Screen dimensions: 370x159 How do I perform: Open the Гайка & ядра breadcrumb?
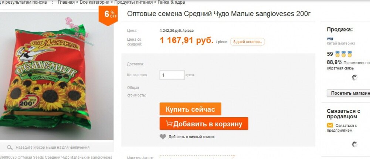(171, 2)
